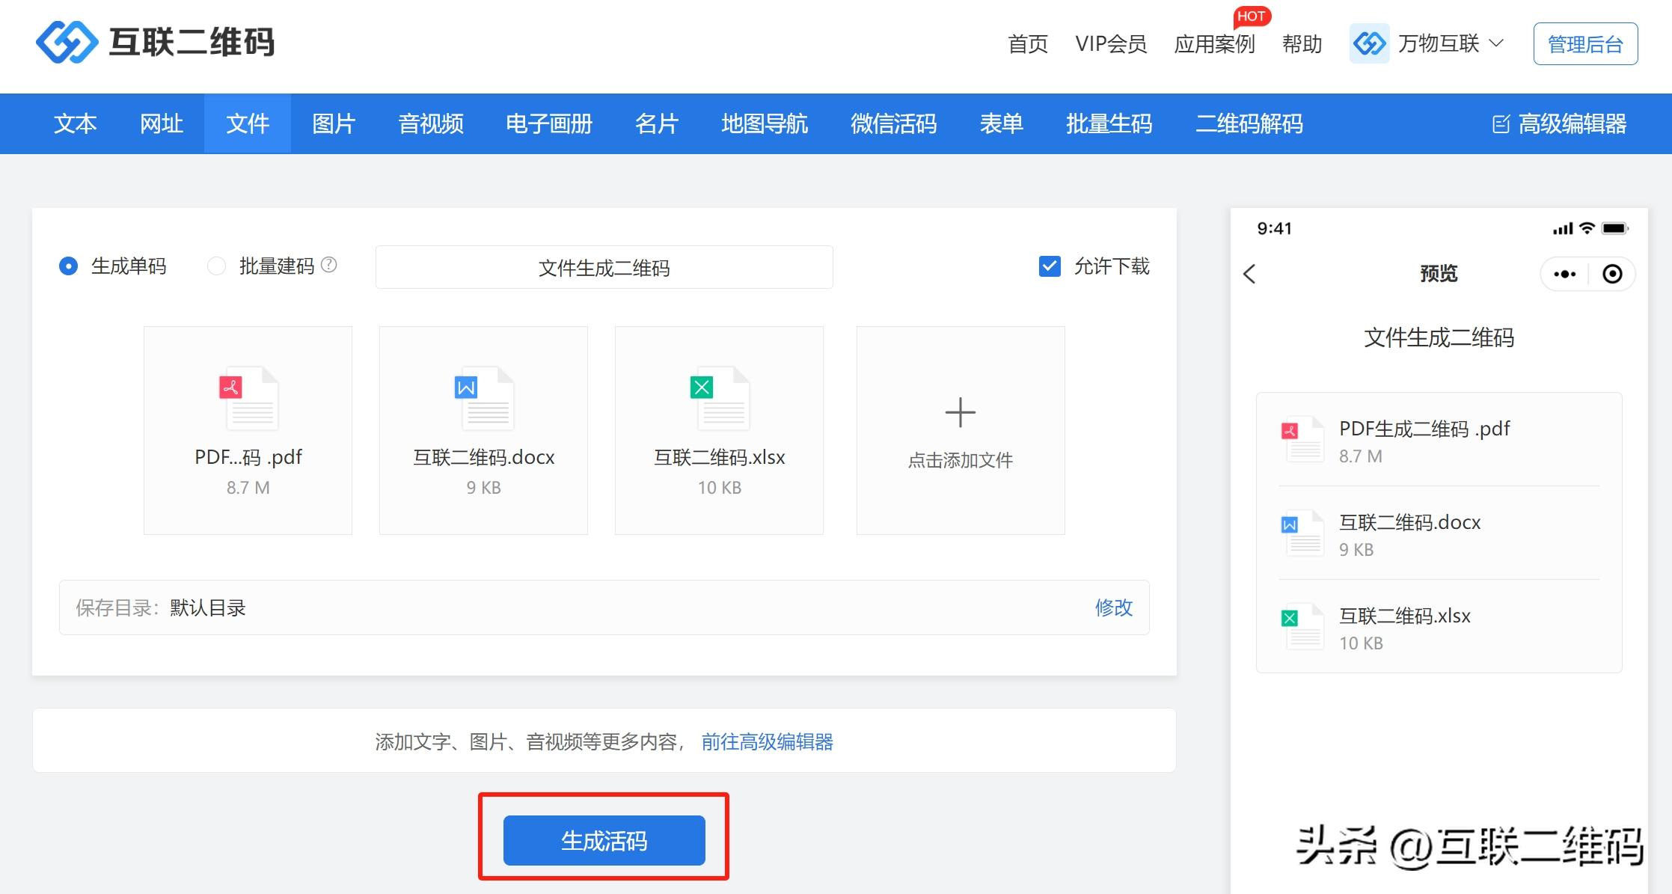
Task: Select the 生成单码 radio button
Action: pos(68,266)
